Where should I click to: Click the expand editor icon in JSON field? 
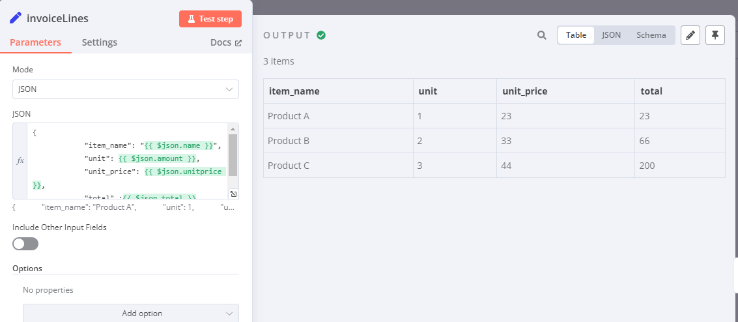234,194
